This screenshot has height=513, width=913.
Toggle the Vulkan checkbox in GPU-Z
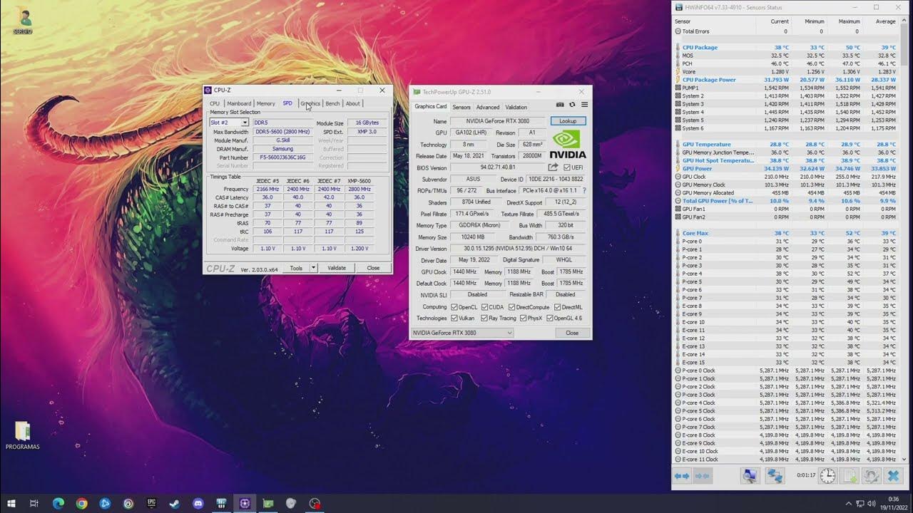pyautogui.click(x=454, y=318)
